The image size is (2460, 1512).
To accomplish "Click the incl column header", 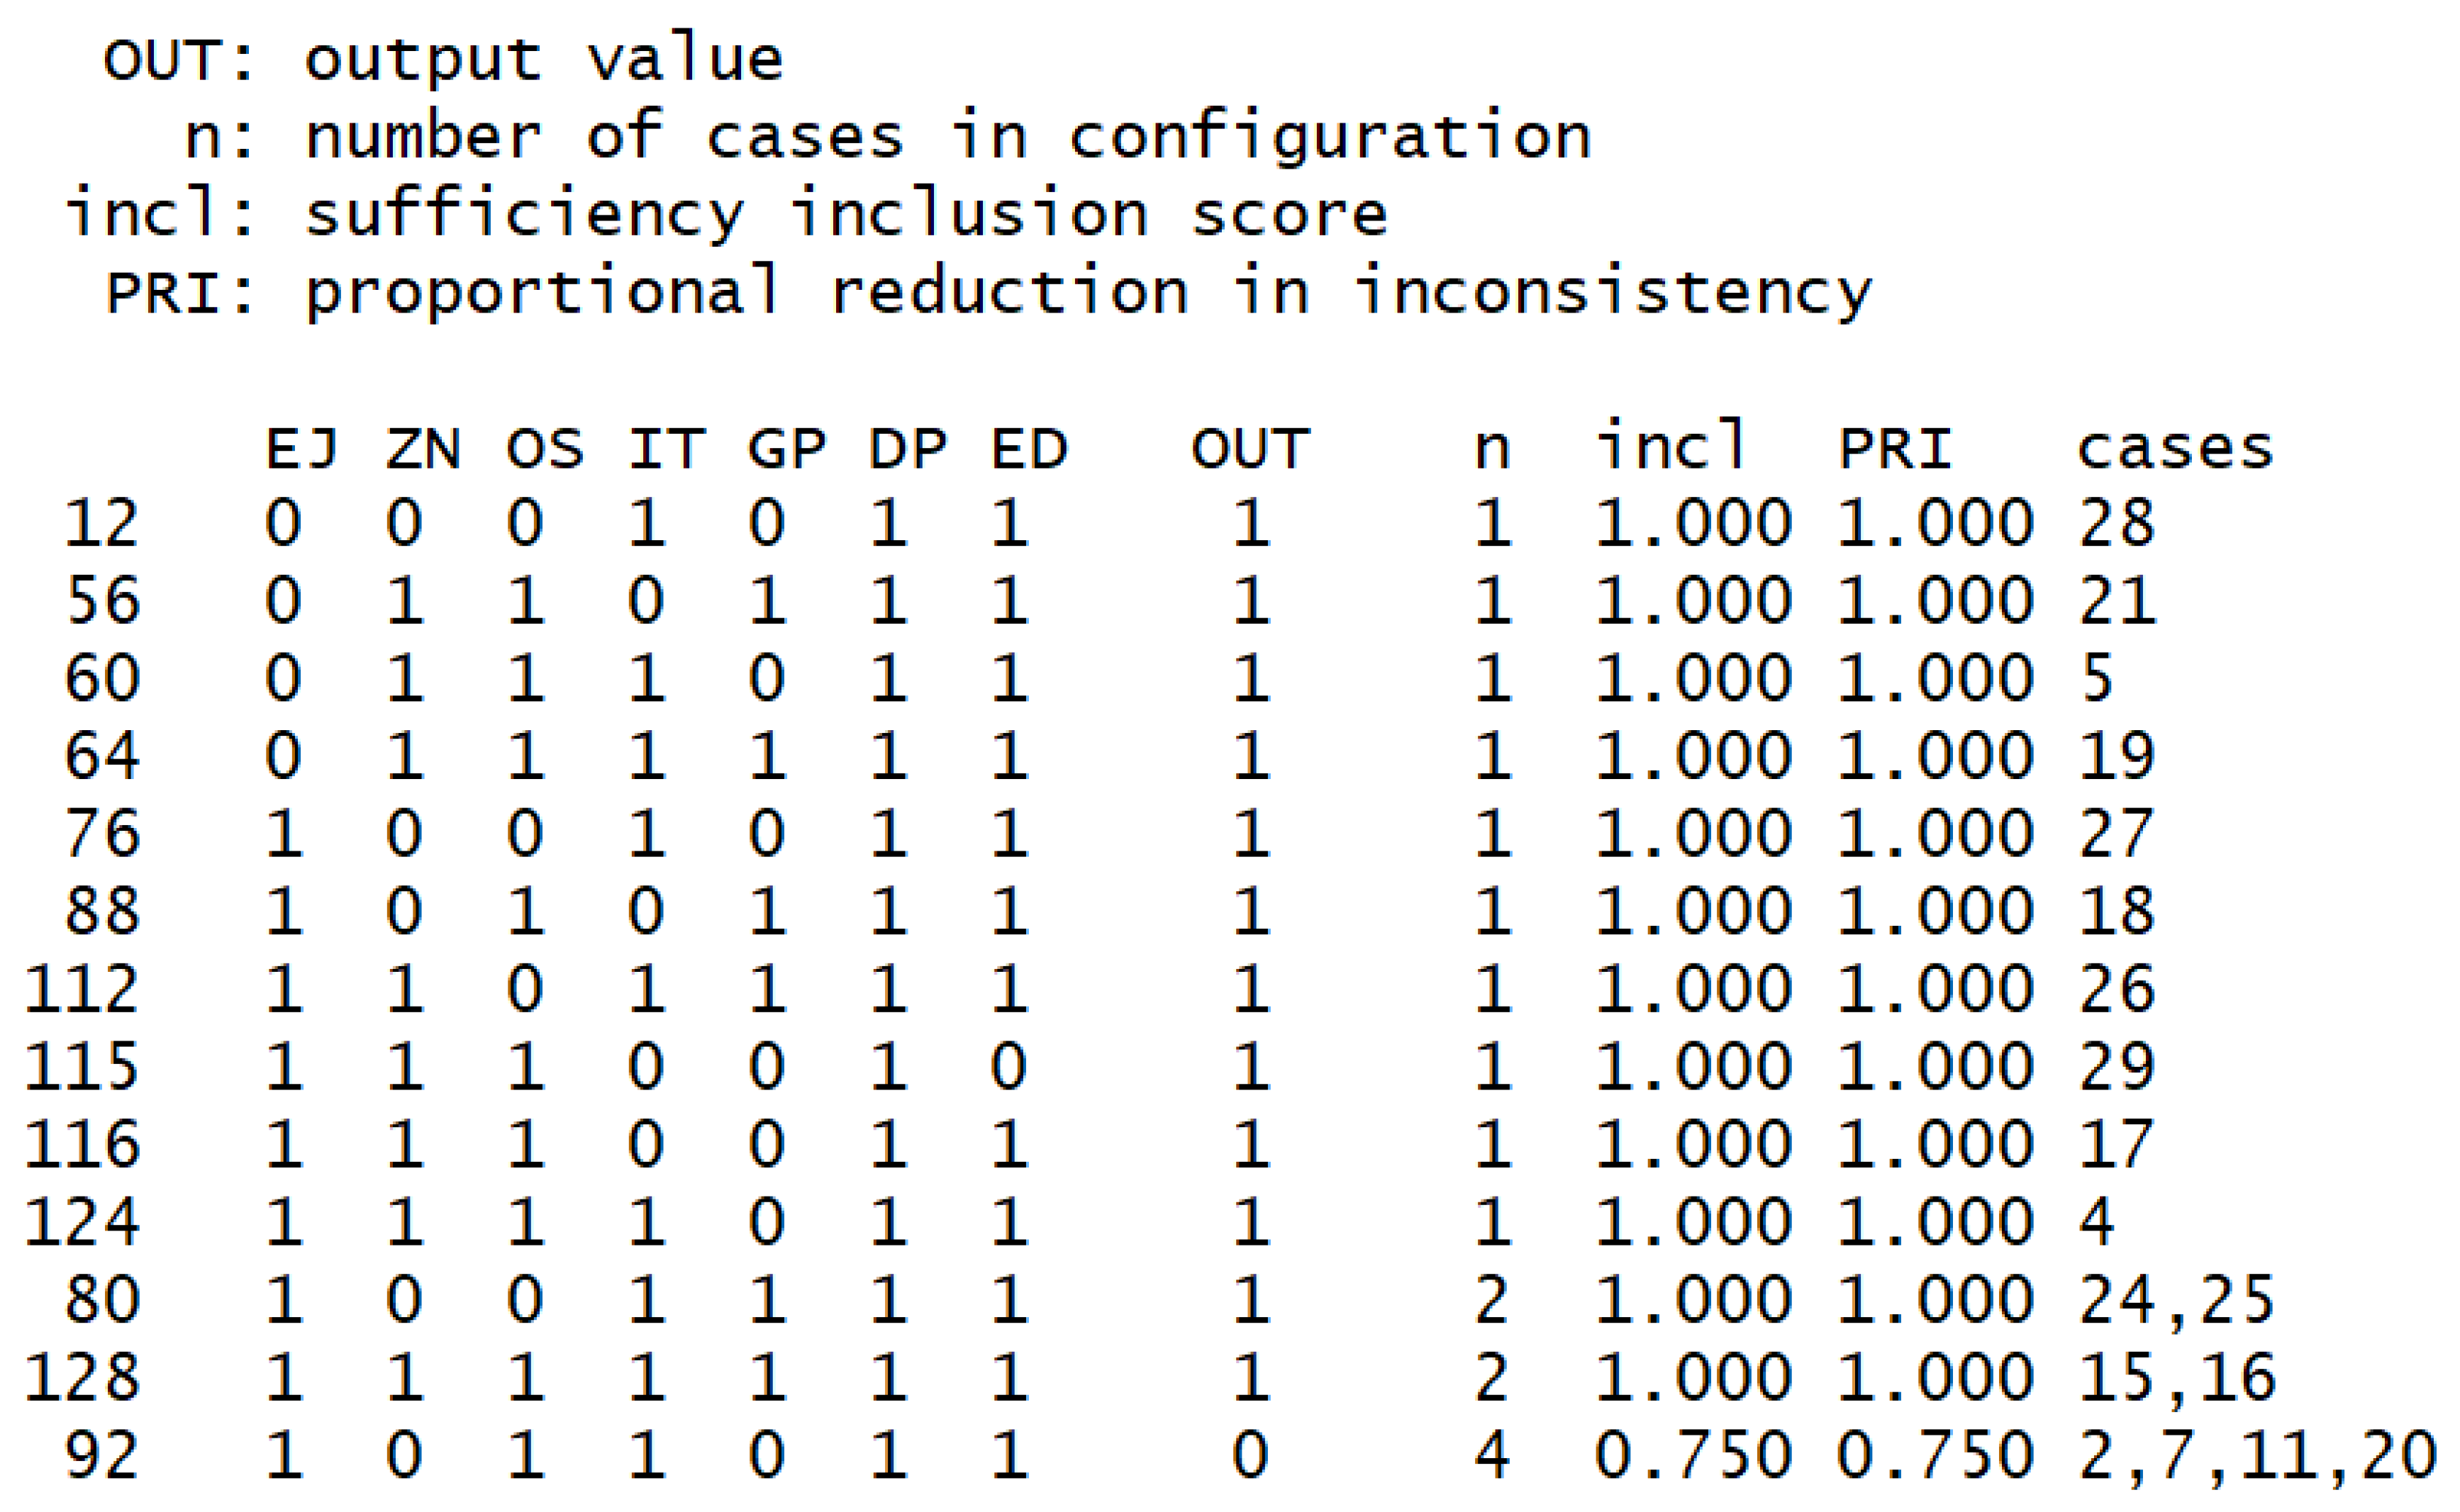I will 1671,446.
